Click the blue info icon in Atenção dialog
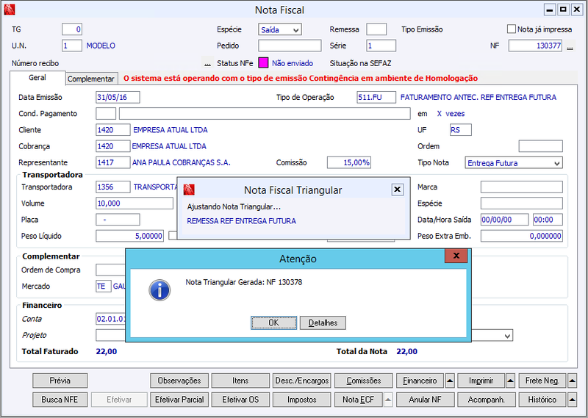 pyautogui.click(x=159, y=290)
